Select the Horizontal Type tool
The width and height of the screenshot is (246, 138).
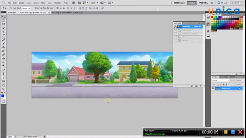tap(3, 74)
